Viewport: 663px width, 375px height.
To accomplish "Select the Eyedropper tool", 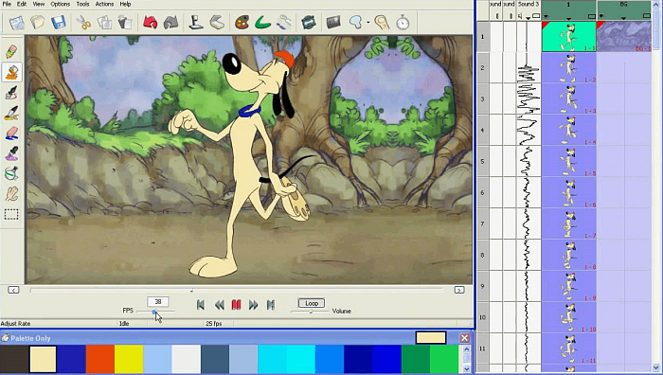I will tap(11, 153).
